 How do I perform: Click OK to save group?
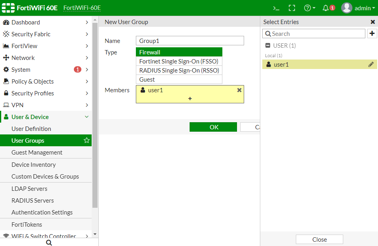pyautogui.click(x=213, y=127)
